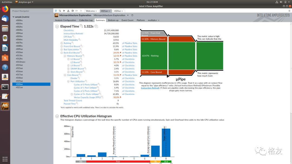Screen dimensions: 292x164
Task: Switch to the Analysis Configuration tab
Action: click(x=65, y=20)
